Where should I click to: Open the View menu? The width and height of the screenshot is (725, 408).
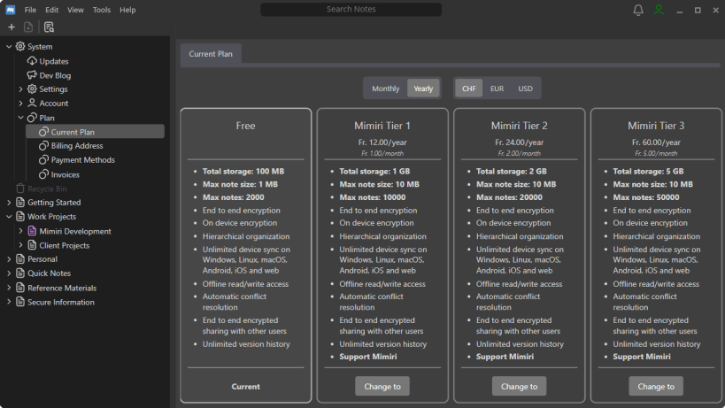point(75,10)
